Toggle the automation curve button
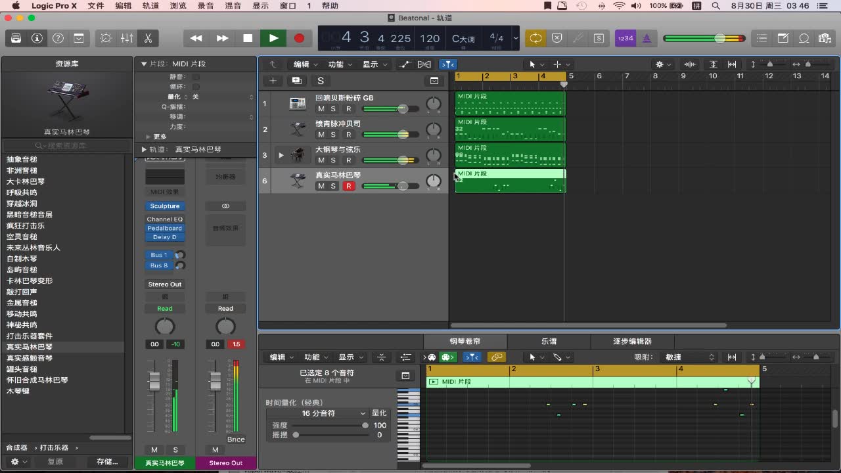 click(x=405, y=64)
